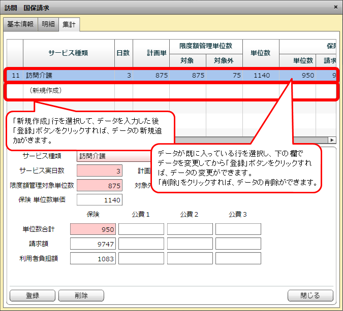Click the 保険 請求額 field
Viewport: 343px width, 311px height.
click(x=93, y=244)
